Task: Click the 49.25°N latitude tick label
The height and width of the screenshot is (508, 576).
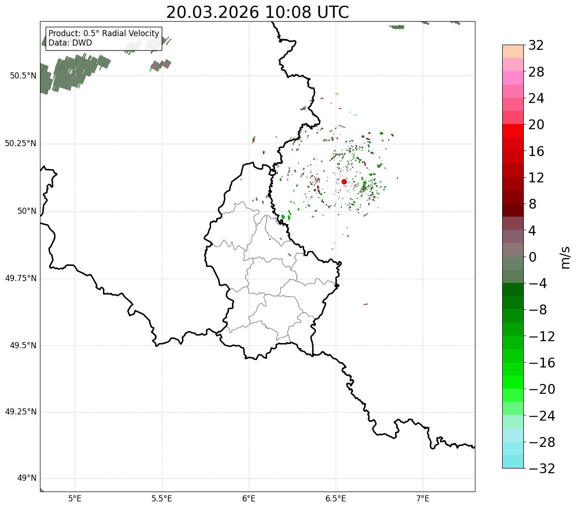Action: pos(21,412)
